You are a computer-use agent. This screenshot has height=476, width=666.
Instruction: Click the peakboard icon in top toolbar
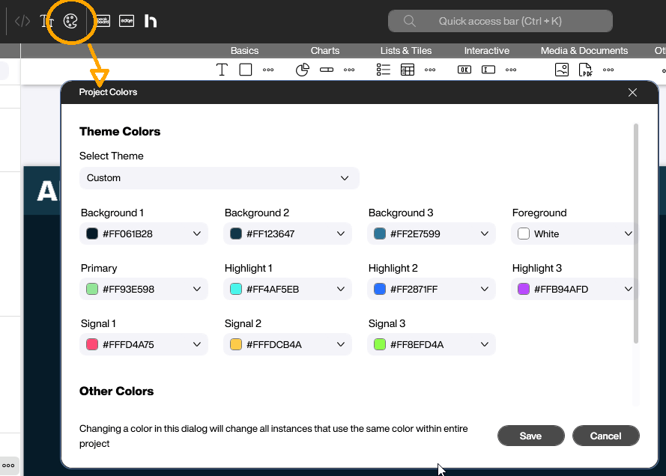point(103,21)
